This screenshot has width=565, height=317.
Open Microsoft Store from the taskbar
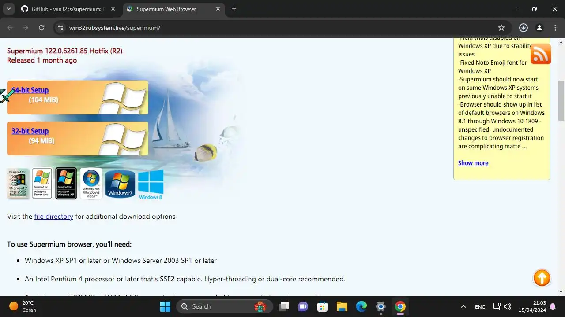coord(322,306)
